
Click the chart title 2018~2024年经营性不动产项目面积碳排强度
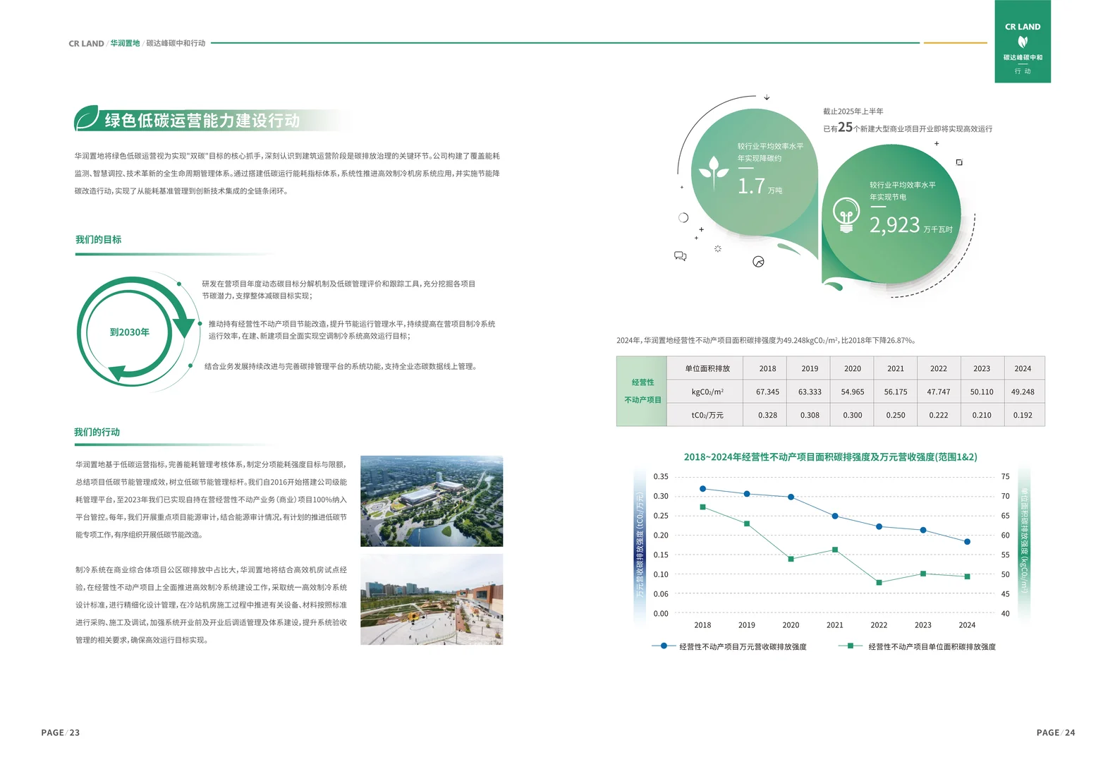(830, 457)
